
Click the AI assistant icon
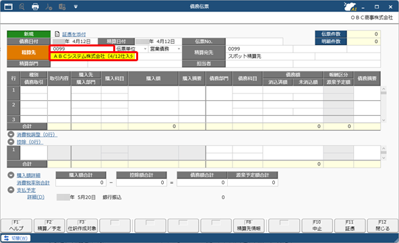(350, 7)
